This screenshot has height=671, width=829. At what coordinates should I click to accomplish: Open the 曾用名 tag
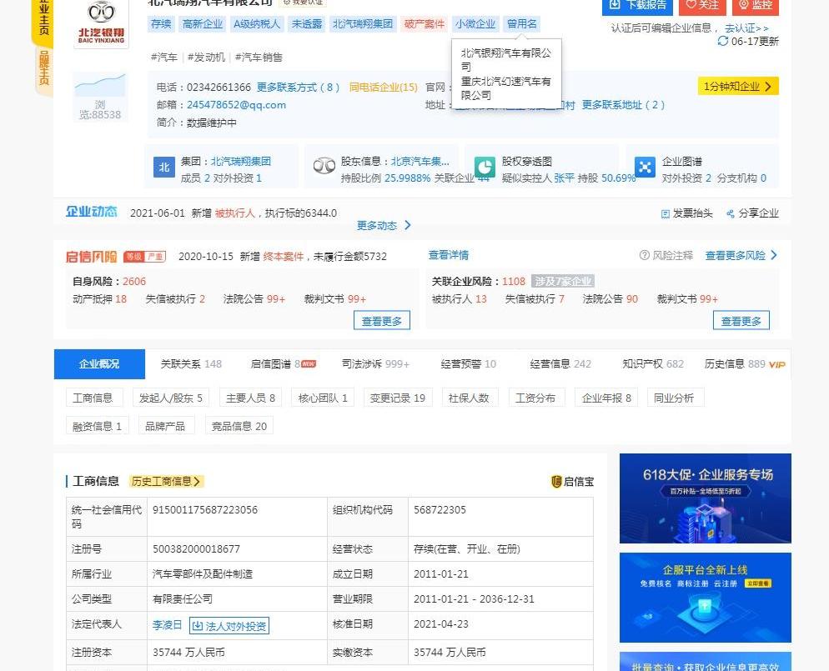pos(522,24)
